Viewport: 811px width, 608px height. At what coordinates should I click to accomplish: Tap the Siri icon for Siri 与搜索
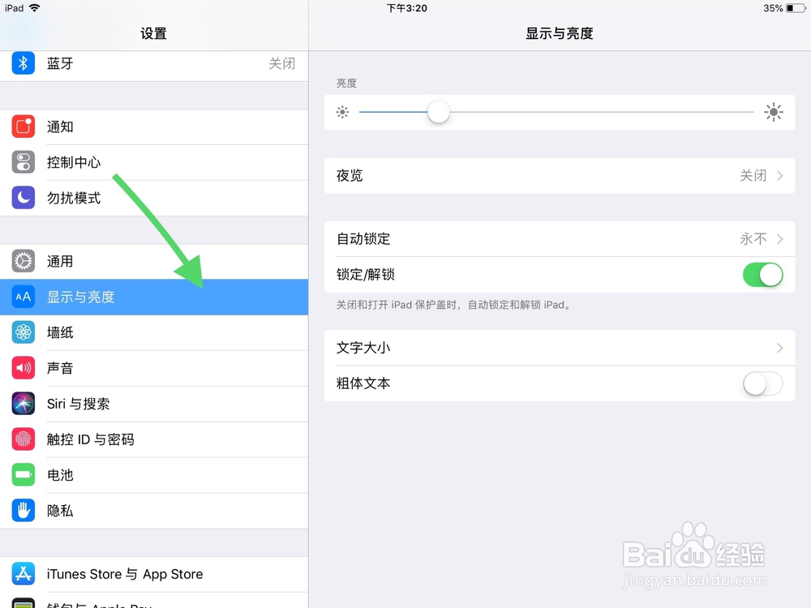tap(24, 403)
